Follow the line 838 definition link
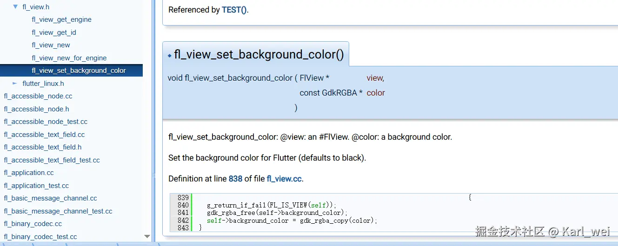Viewport: 618px width, 246px height. 235,179
